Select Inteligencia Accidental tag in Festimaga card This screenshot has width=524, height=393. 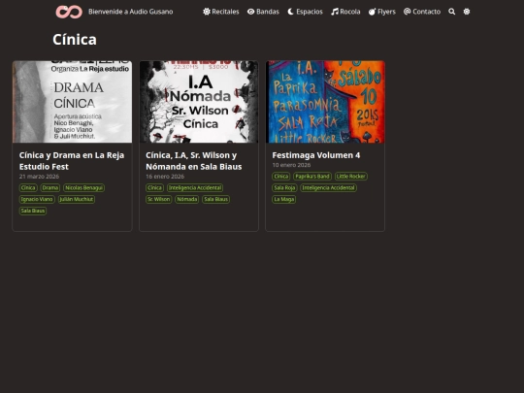coord(328,188)
